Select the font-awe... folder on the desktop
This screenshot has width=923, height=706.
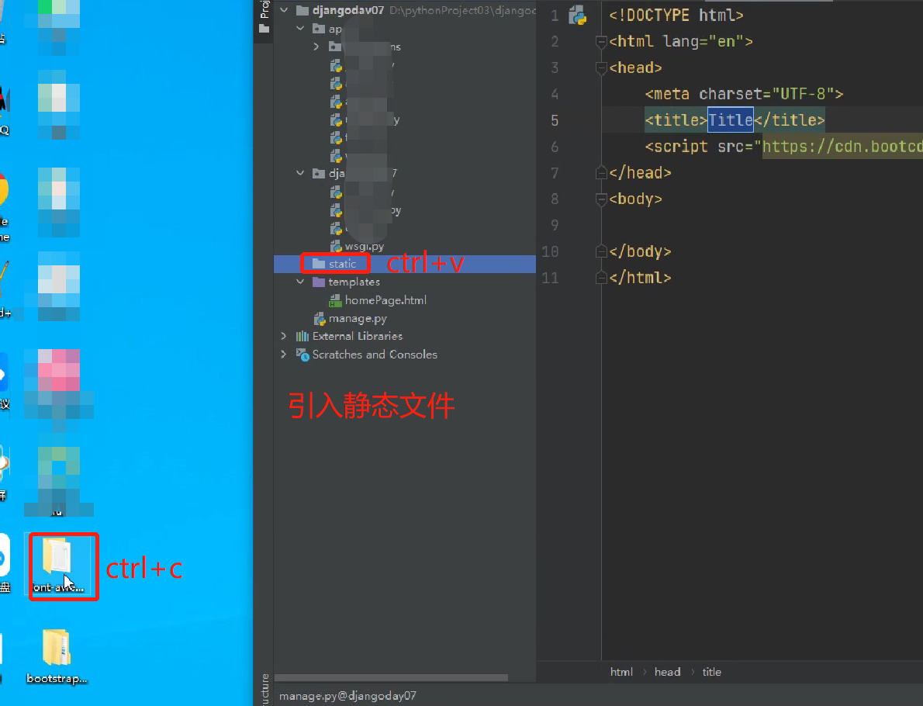click(x=58, y=566)
